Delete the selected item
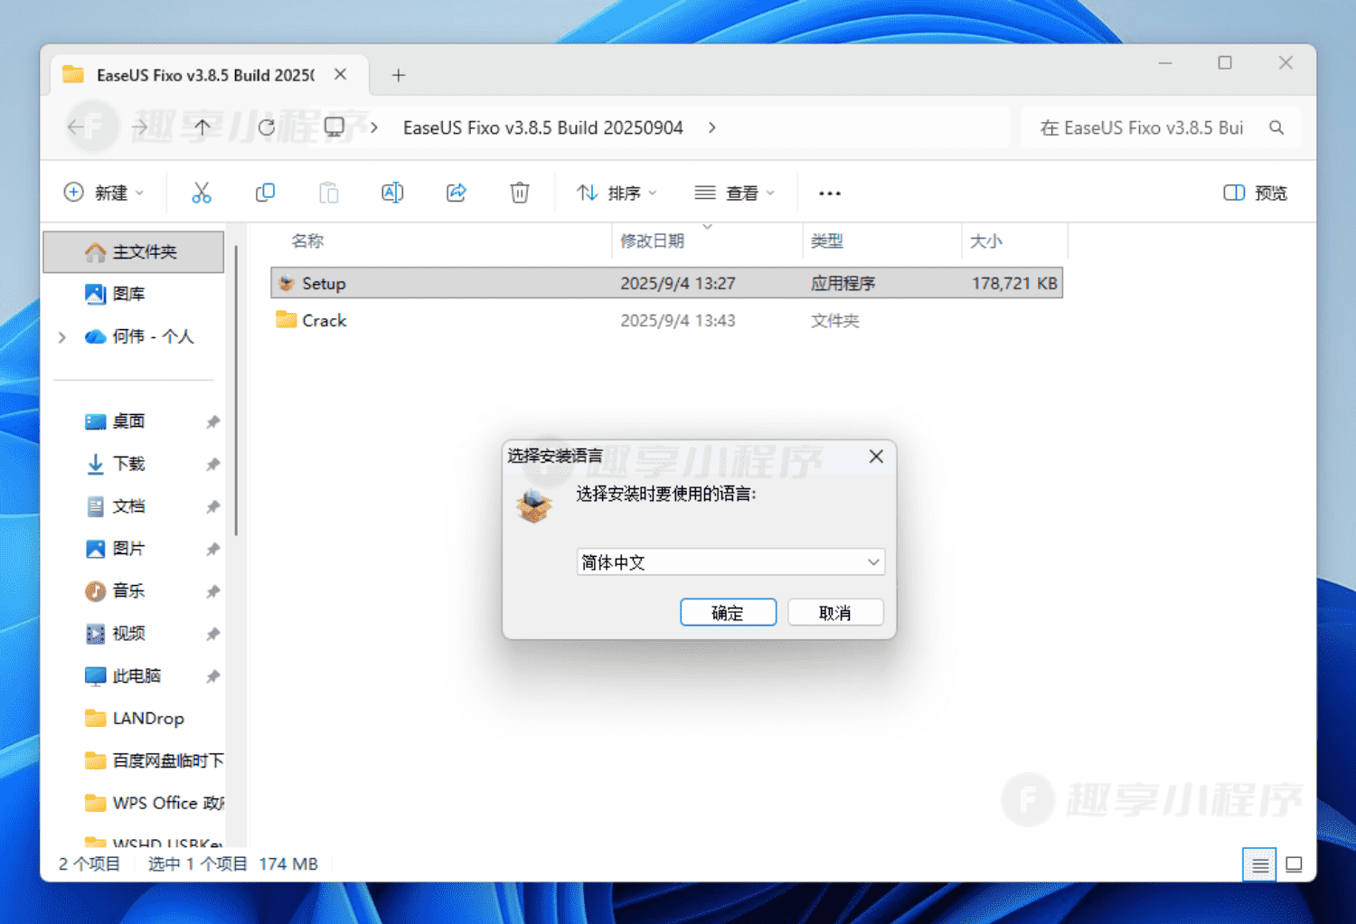Viewport: 1356px width, 924px height. point(519,192)
